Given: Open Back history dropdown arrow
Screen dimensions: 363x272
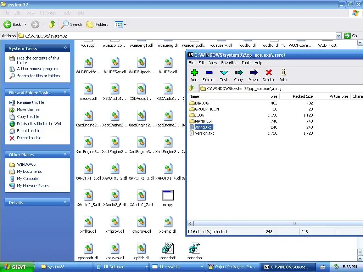Looking at the screenshot, I should [26, 24].
